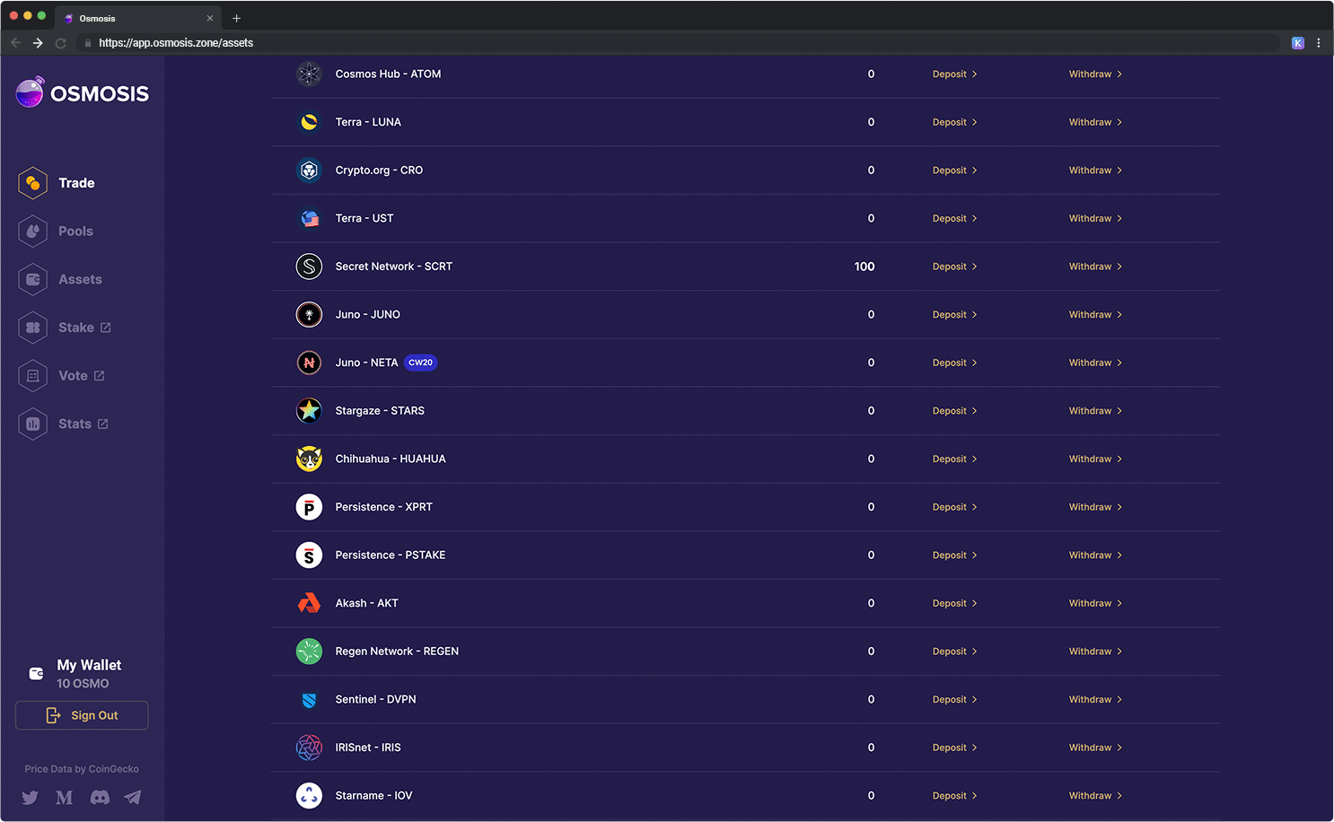Click the Akash AKT token icon
Screen dimensions: 1334x822
tap(309, 603)
